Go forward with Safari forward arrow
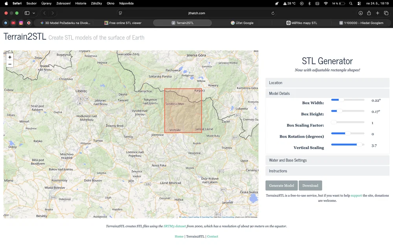The width and height of the screenshot is (393, 245). click(x=53, y=13)
